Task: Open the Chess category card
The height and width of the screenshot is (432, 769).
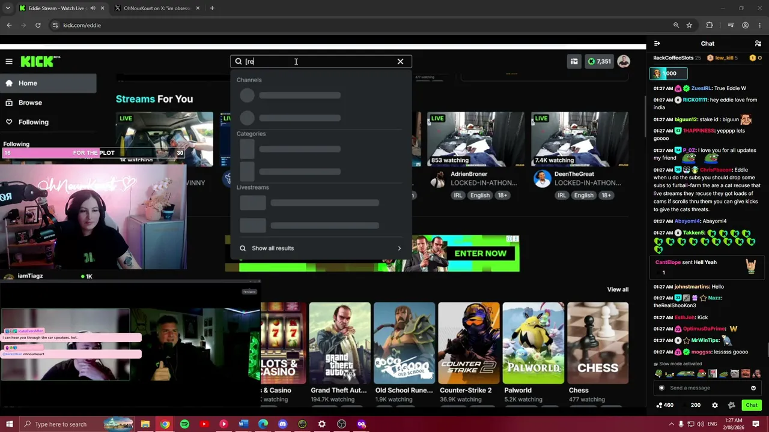Action: (598, 343)
